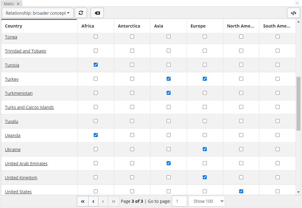This screenshot has height=208, width=302.
Task: Open Relationship: broader concept dropdown
Action: click(x=38, y=13)
